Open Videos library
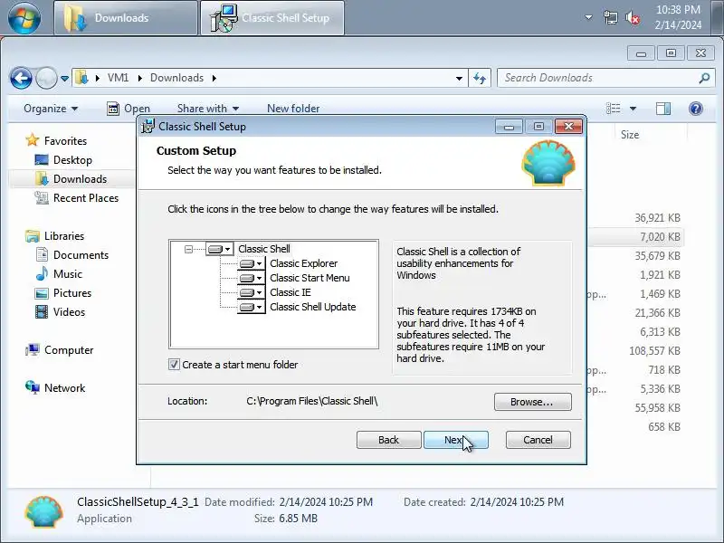 69,312
